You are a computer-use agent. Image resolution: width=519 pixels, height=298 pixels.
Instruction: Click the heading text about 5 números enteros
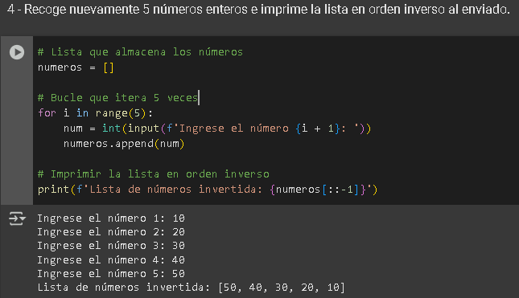pyautogui.click(x=258, y=10)
